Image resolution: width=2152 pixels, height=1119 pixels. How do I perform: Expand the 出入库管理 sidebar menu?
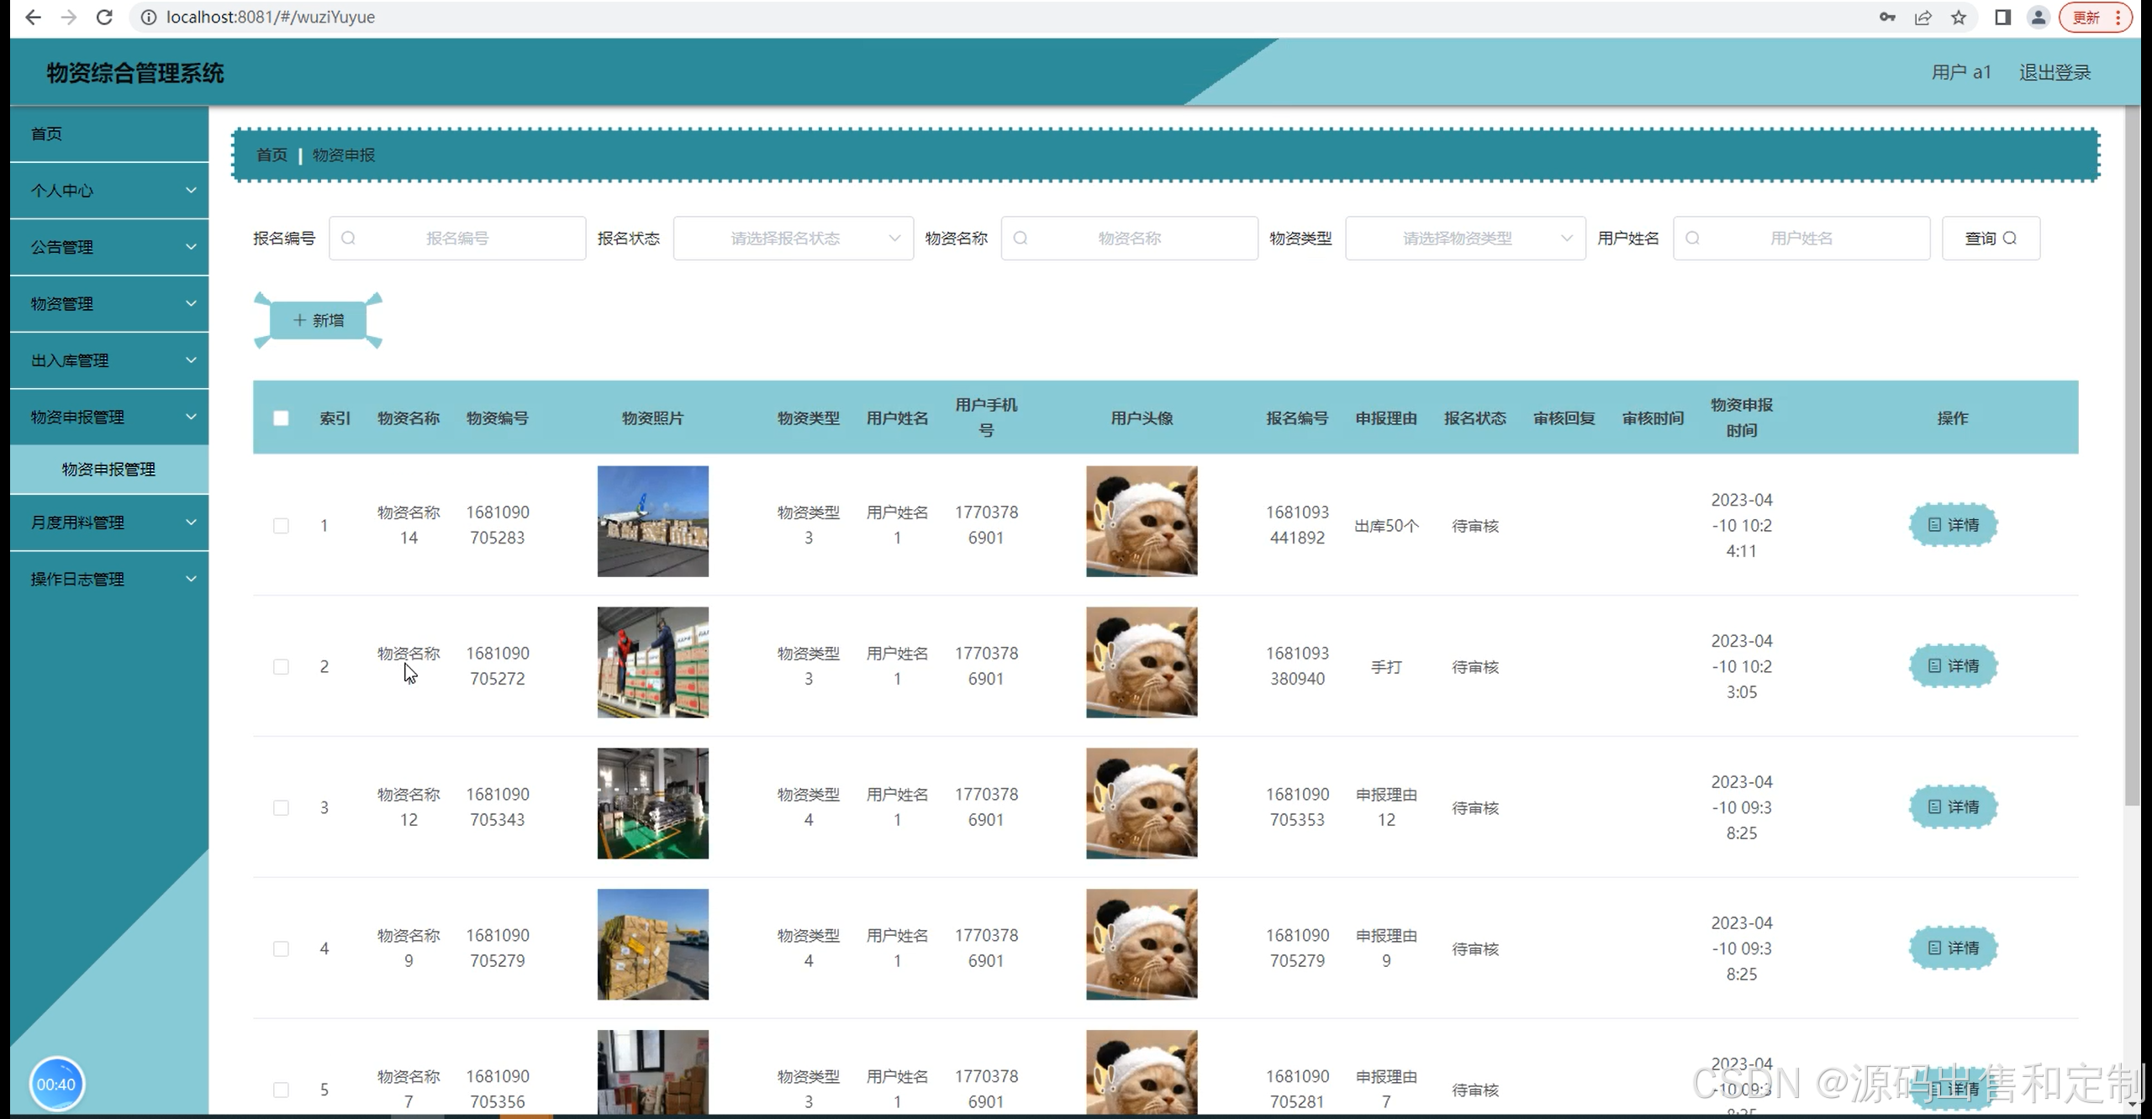click(x=109, y=360)
